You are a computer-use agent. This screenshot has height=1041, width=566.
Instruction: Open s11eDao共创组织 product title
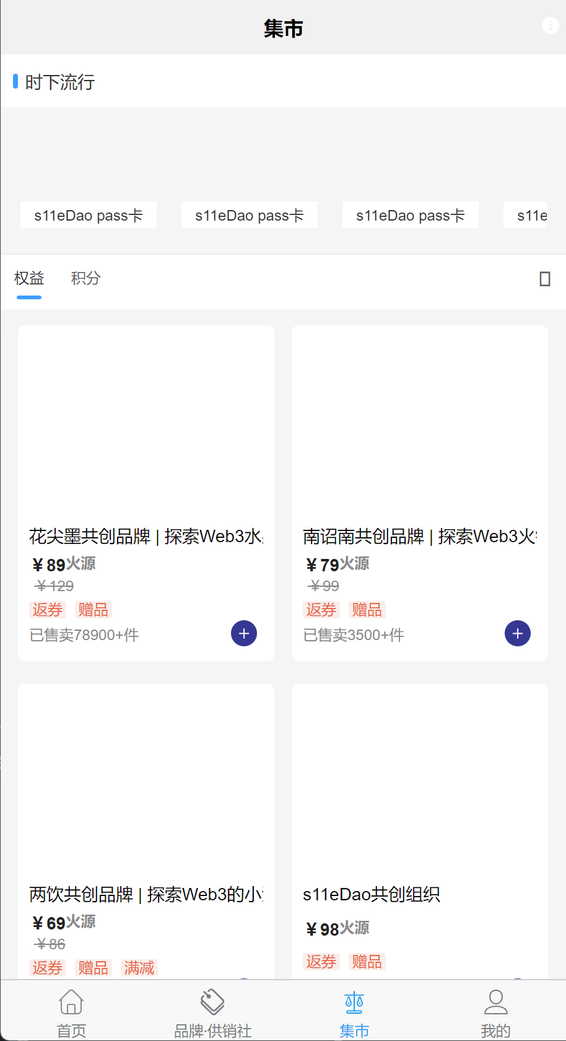372,894
